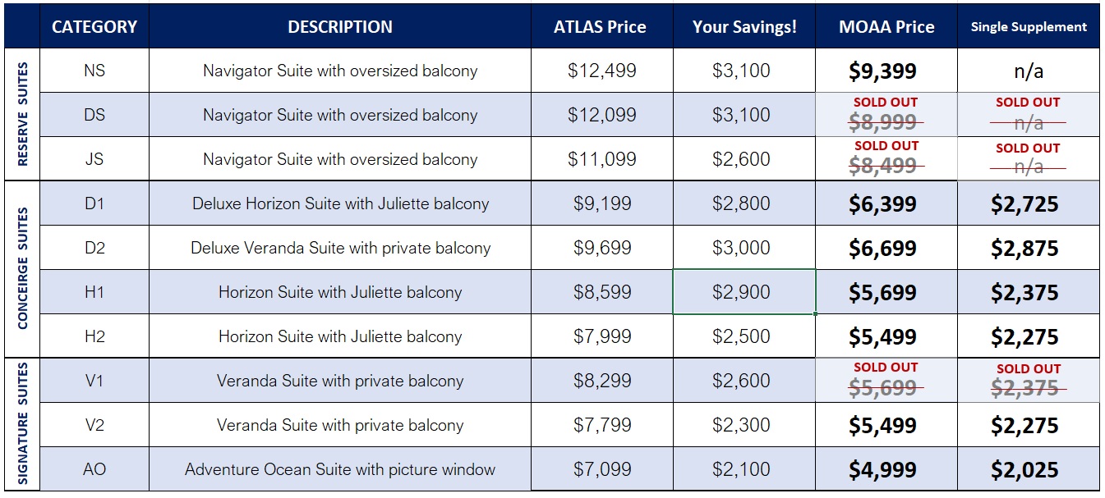Select the ATLAS Price header
This screenshot has width=1105, height=498.
[x=601, y=26]
